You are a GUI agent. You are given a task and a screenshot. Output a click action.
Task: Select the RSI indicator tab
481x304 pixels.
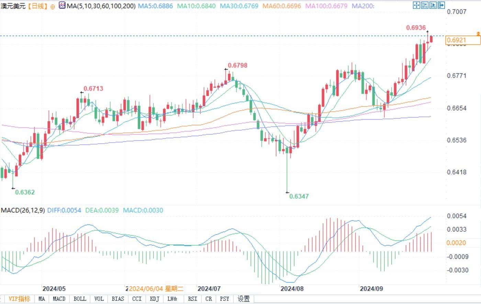pyautogui.click(x=192, y=298)
